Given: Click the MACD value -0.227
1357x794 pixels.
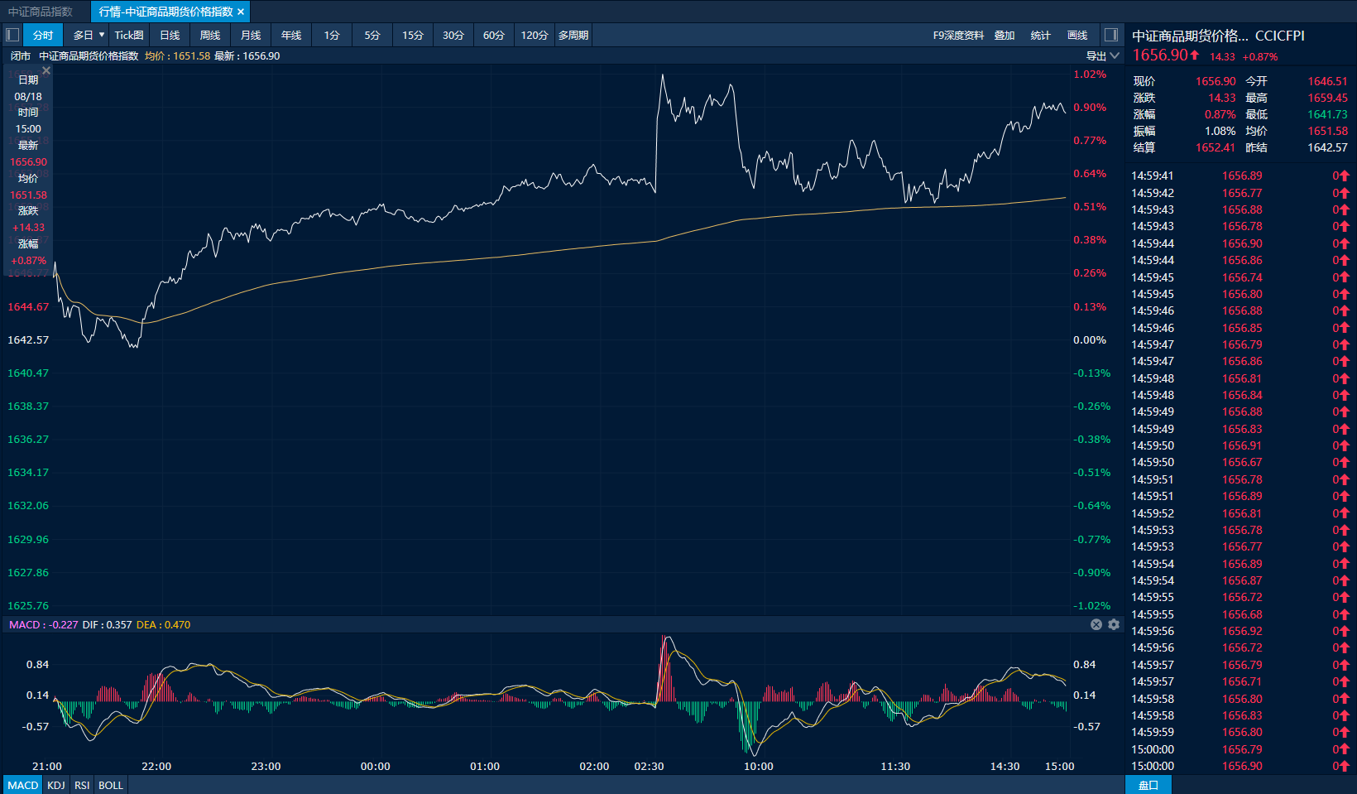Looking at the screenshot, I should [x=64, y=625].
